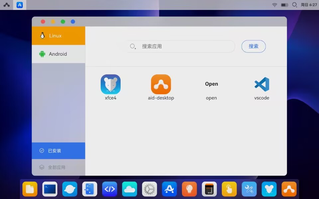Open the code editor dock icon
This screenshot has width=319, height=199.
point(110,189)
